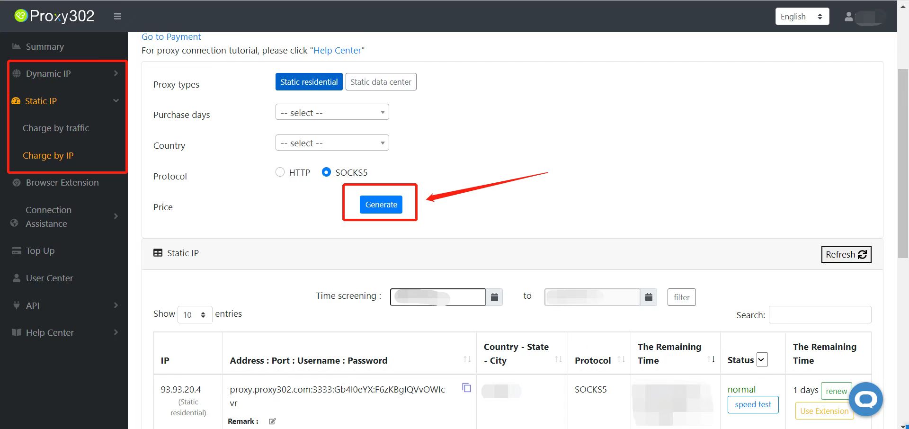Open the end date calendar icon

click(649, 297)
